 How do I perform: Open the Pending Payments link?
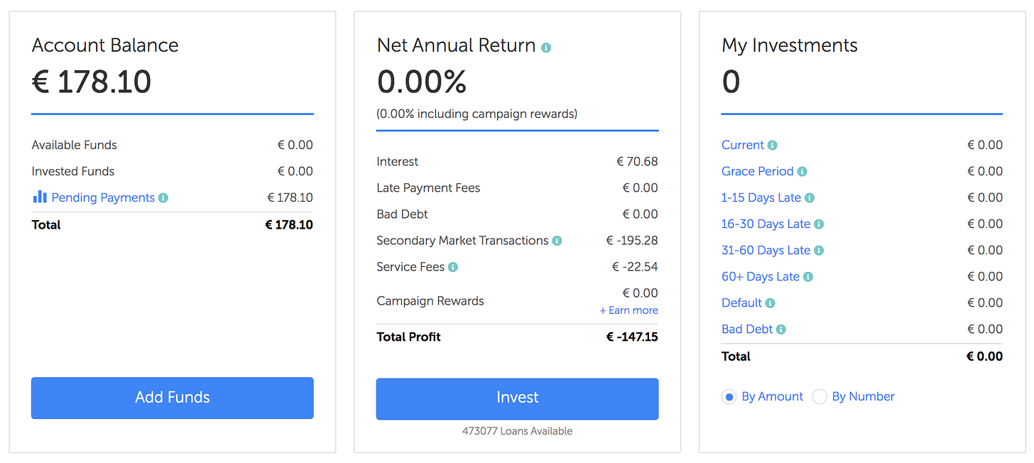(x=103, y=197)
